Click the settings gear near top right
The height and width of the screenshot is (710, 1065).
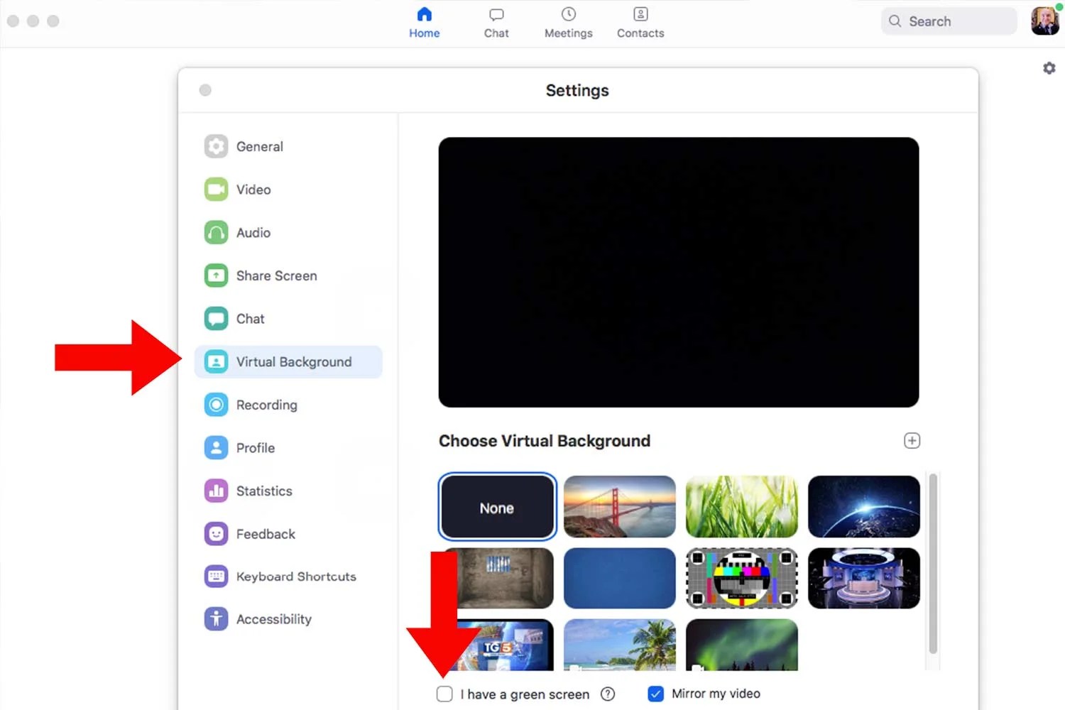click(x=1049, y=67)
